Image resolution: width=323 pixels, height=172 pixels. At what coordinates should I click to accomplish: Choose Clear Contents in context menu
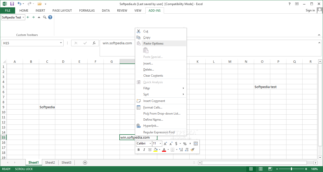click(161, 76)
